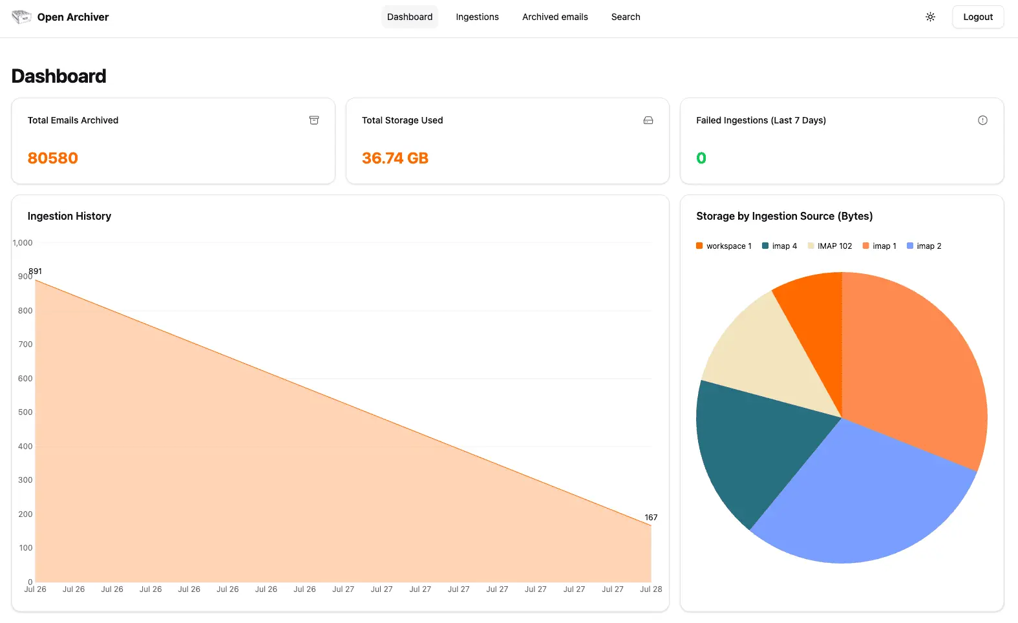Click the Open Archiver logo icon
This screenshot has height=623, width=1018.
(x=21, y=17)
